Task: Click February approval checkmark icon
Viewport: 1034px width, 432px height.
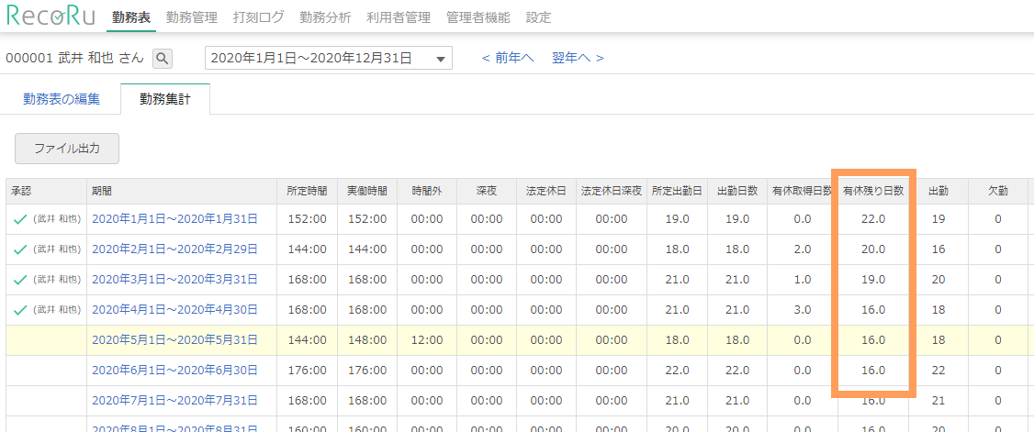Action: tap(20, 249)
